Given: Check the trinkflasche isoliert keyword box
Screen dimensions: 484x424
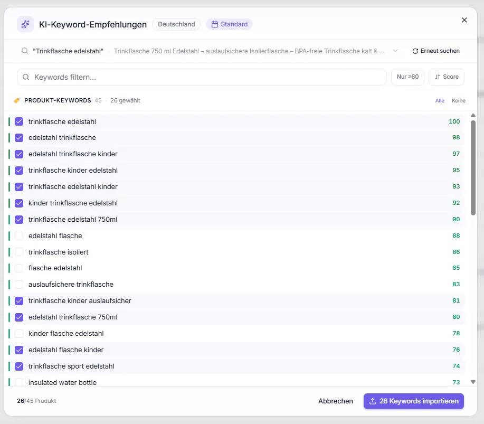Looking at the screenshot, I should 19,252.
